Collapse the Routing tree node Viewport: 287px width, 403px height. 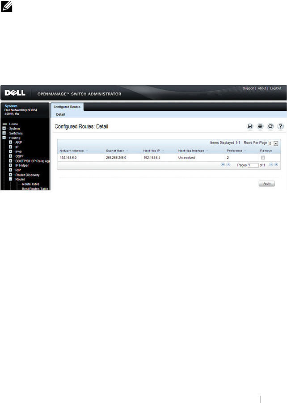click(x=4, y=138)
